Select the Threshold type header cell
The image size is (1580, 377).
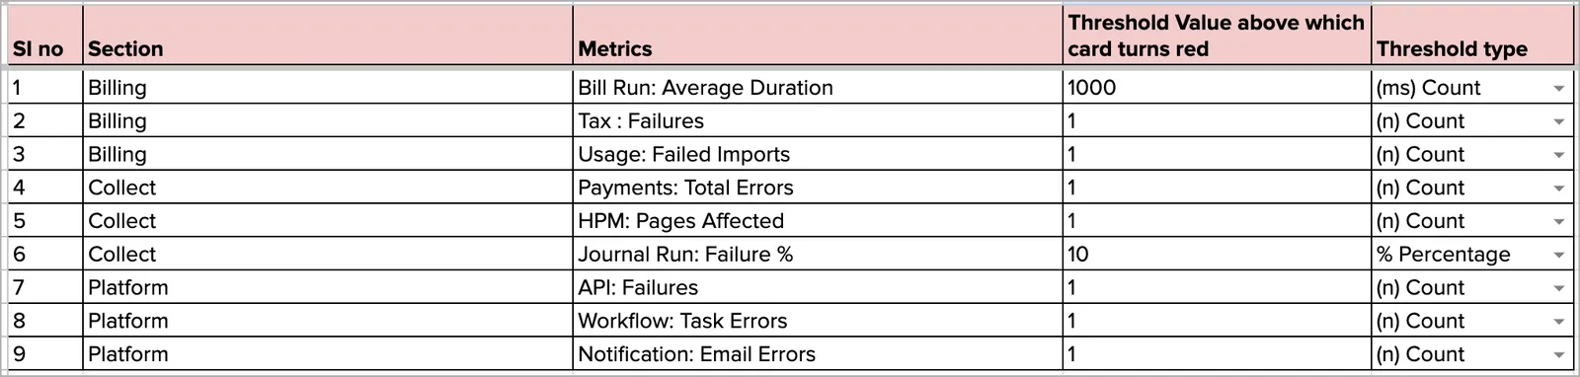click(1472, 37)
